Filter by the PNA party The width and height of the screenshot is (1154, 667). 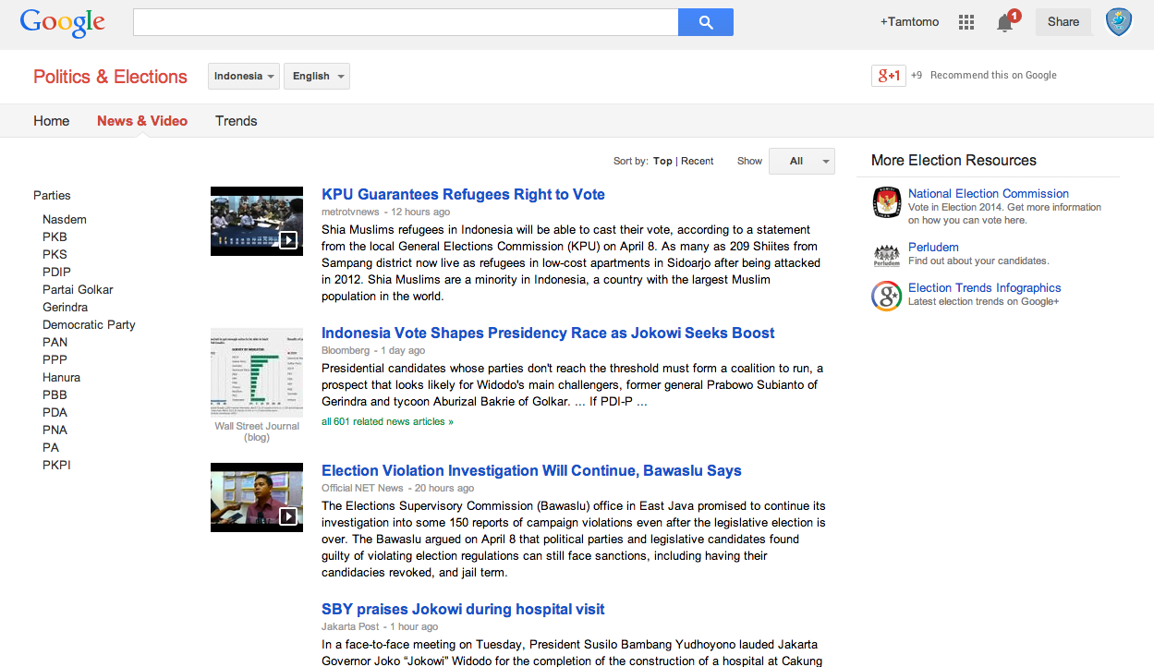[x=55, y=431]
